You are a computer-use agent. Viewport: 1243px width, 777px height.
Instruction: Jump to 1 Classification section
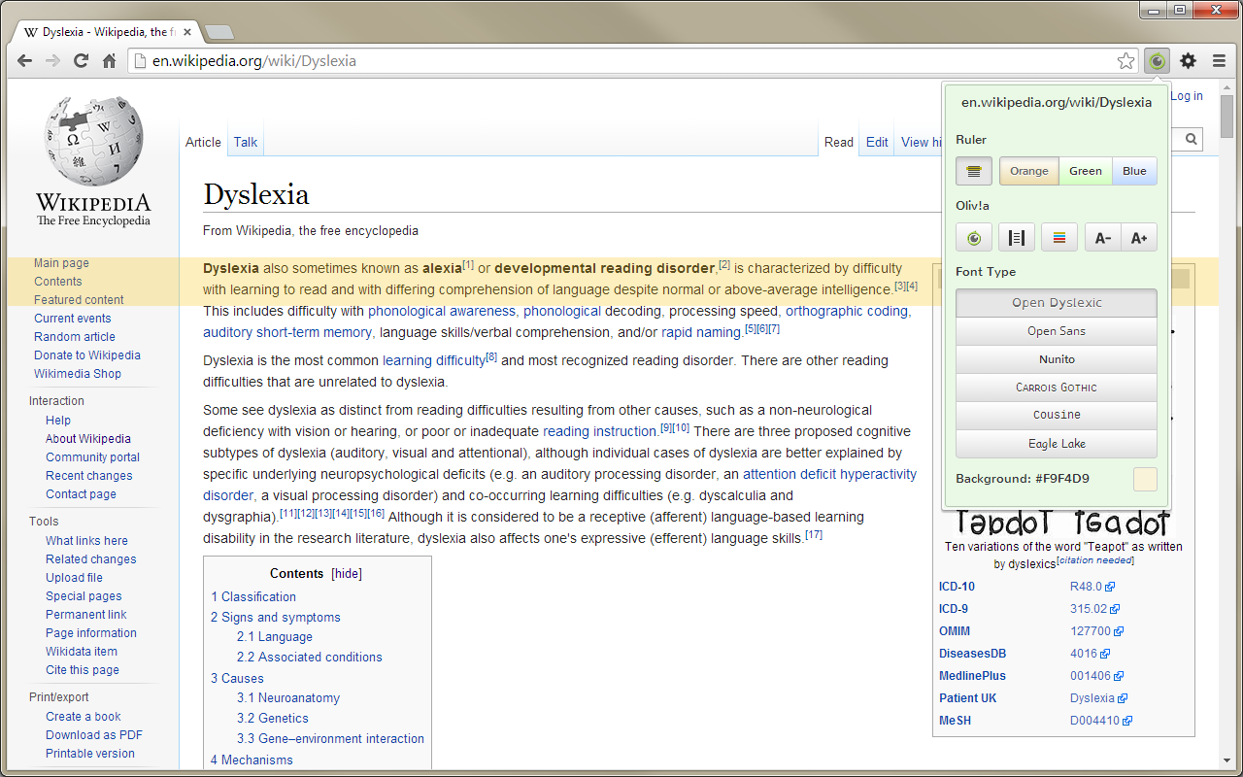click(253, 597)
